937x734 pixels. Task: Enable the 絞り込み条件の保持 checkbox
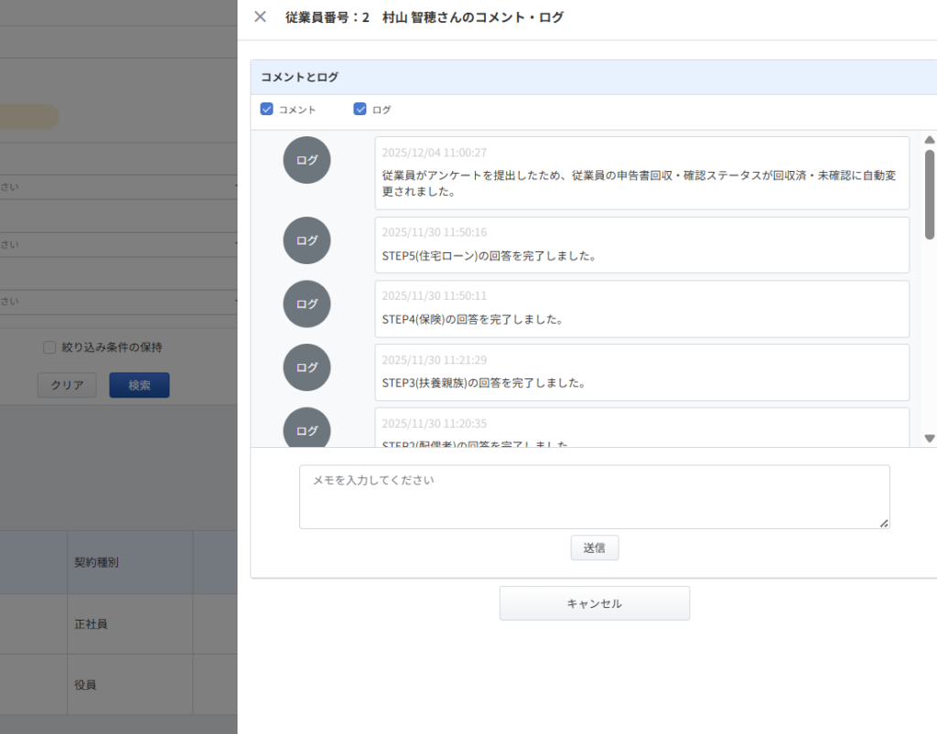tap(49, 347)
